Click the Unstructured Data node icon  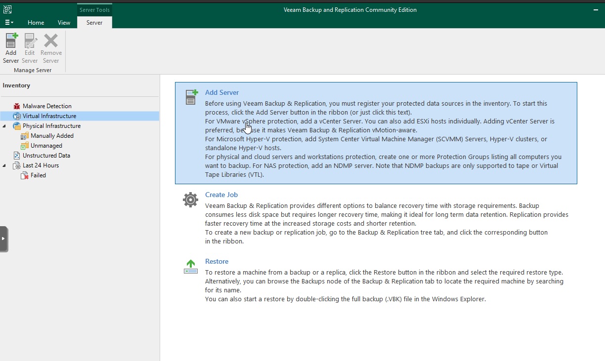pyautogui.click(x=17, y=156)
